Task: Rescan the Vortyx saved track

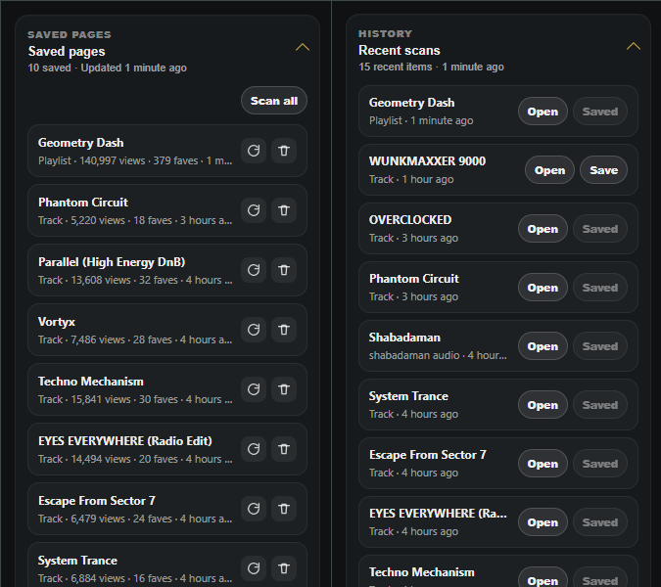Action: point(254,330)
